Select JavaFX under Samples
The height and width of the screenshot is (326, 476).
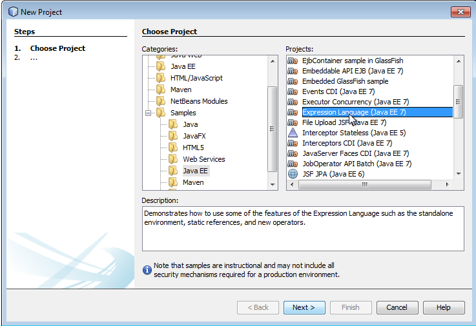194,136
